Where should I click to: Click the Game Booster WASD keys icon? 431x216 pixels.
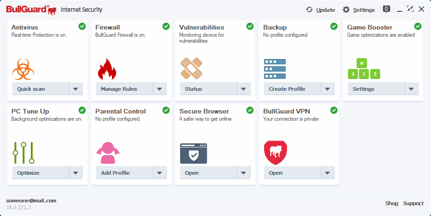(x=364, y=69)
